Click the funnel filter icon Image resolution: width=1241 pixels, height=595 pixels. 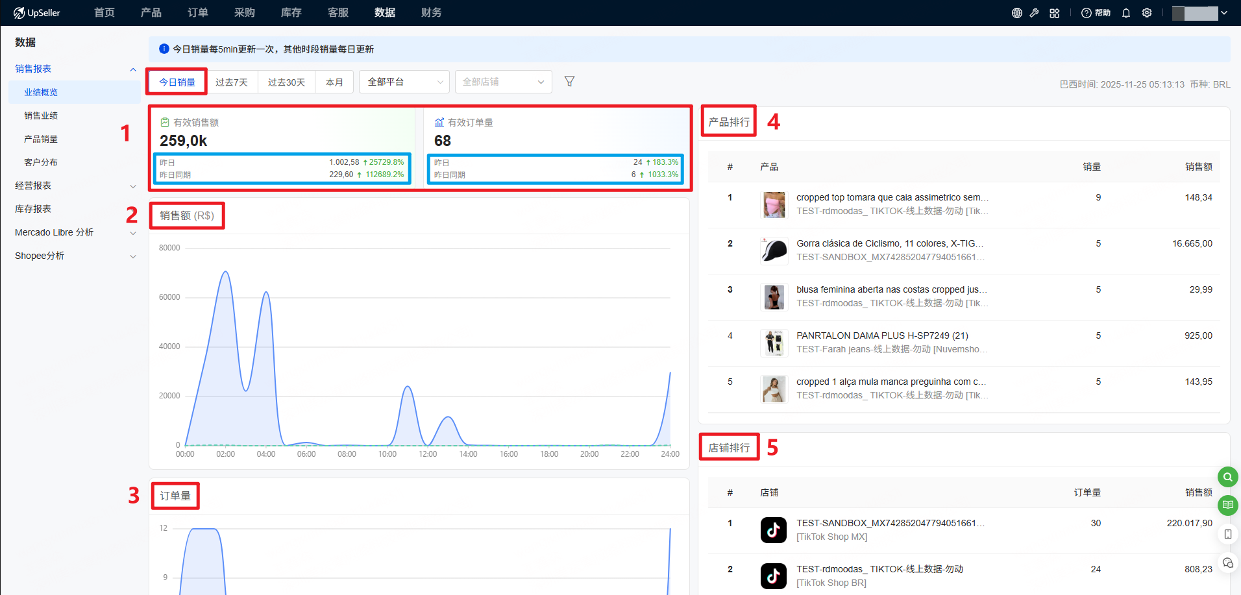[569, 81]
